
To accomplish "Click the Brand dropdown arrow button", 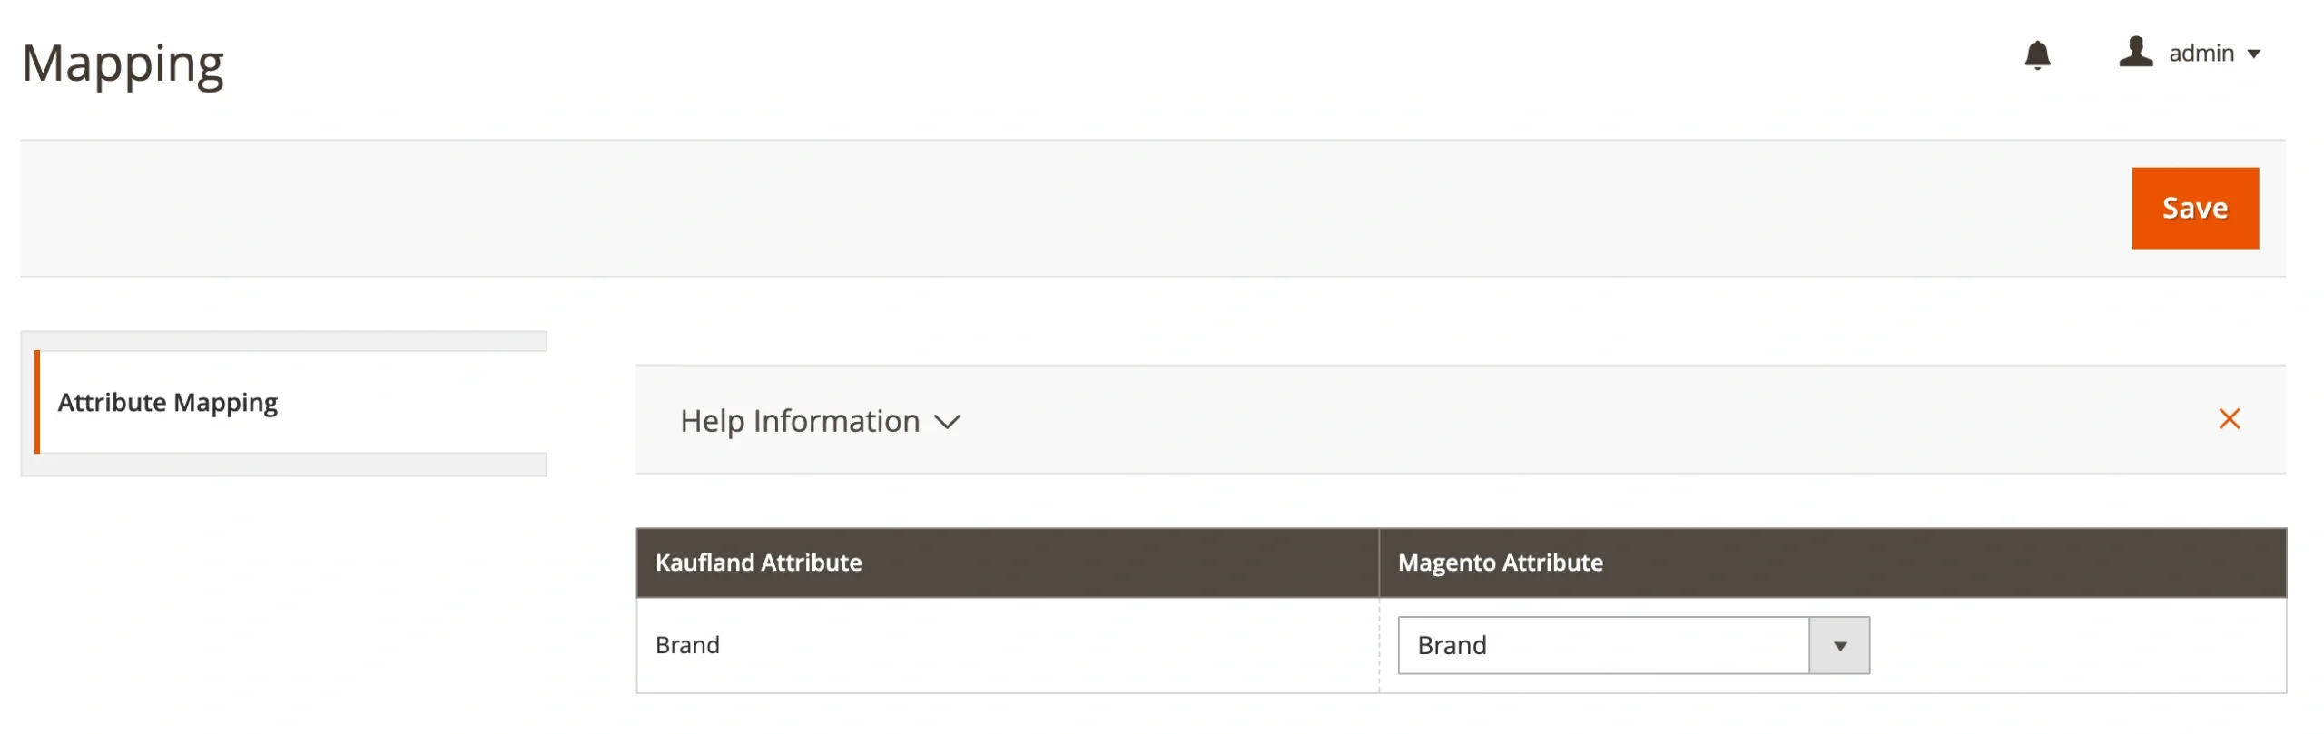I will pos(1839,645).
